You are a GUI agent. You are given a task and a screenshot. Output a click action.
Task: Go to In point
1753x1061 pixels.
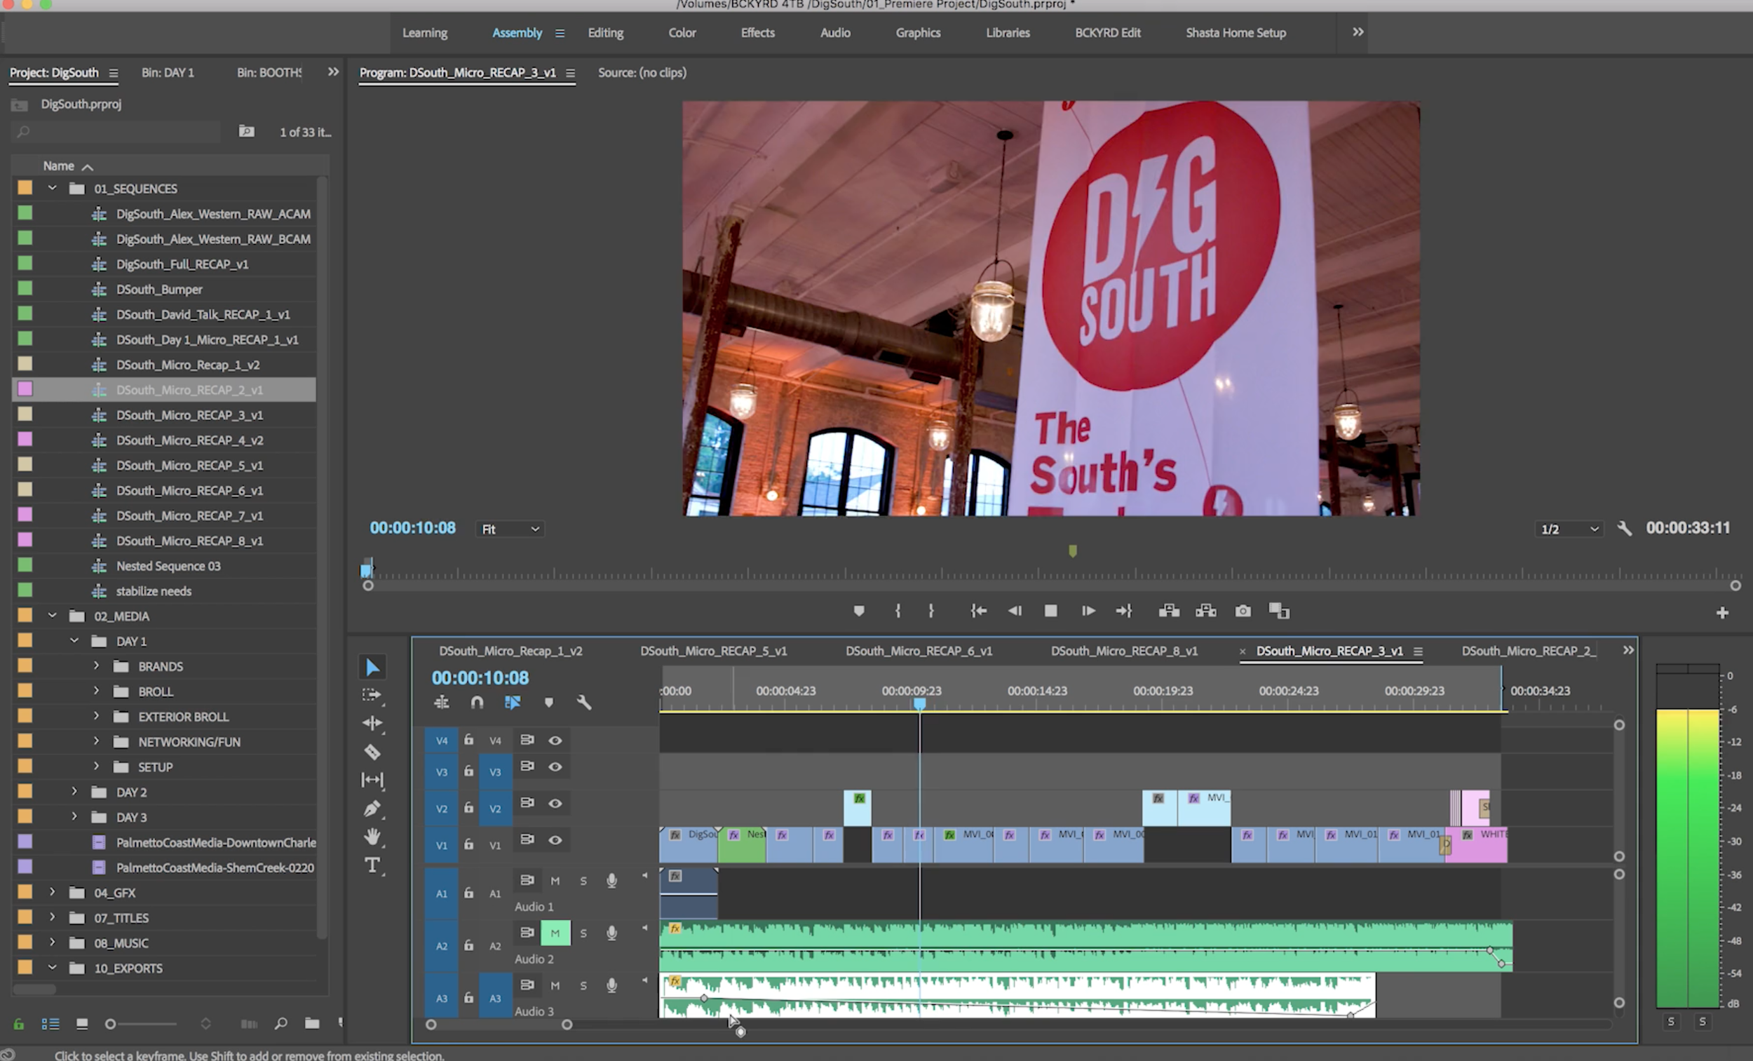click(978, 611)
